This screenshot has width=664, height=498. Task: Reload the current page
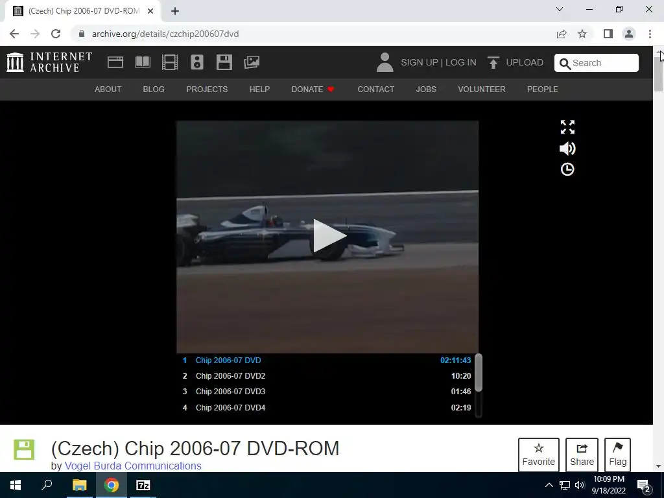coord(56,34)
